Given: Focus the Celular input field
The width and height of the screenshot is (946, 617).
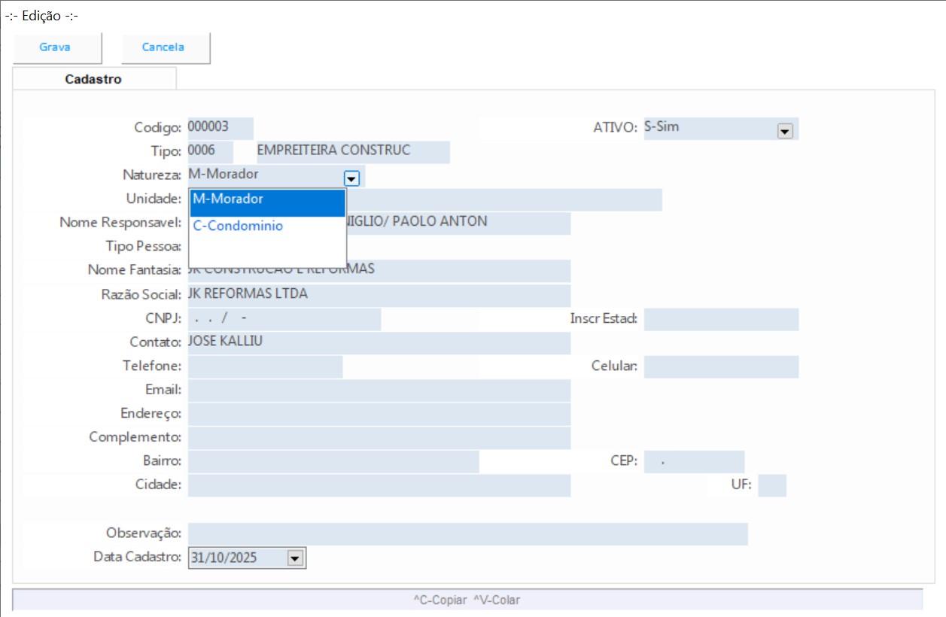Looking at the screenshot, I should coord(720,366).
